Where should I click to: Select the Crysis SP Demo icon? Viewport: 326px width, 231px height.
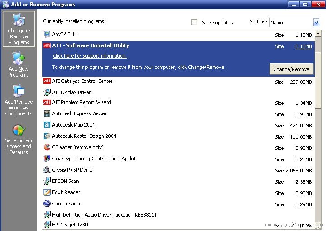(x=47, y=170)
